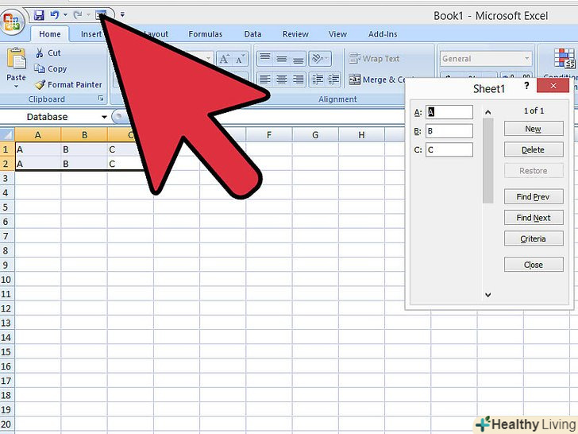578x434 pixels.
Task: Select row 1 header
Action: [7, 149]
